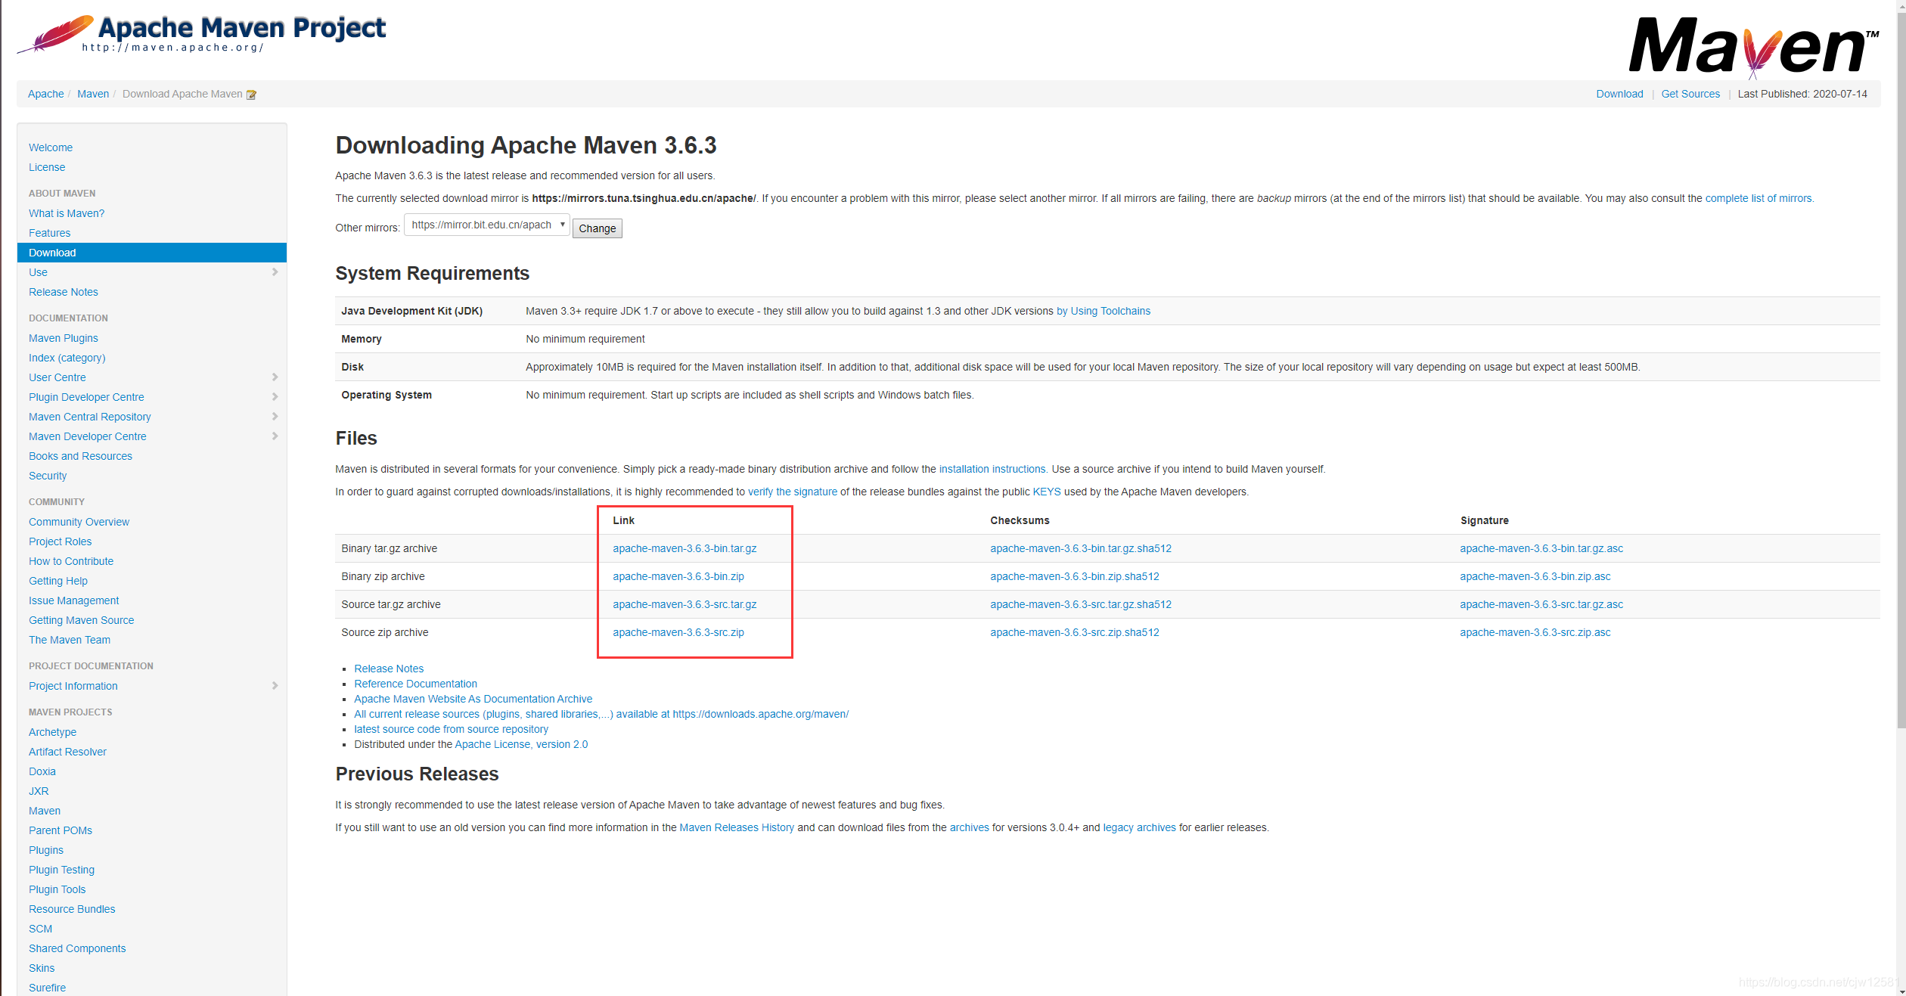Click the Download link in top bar

pos(1619,94)
